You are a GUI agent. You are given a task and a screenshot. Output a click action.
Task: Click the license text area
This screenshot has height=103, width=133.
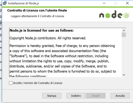click(65, 52)
